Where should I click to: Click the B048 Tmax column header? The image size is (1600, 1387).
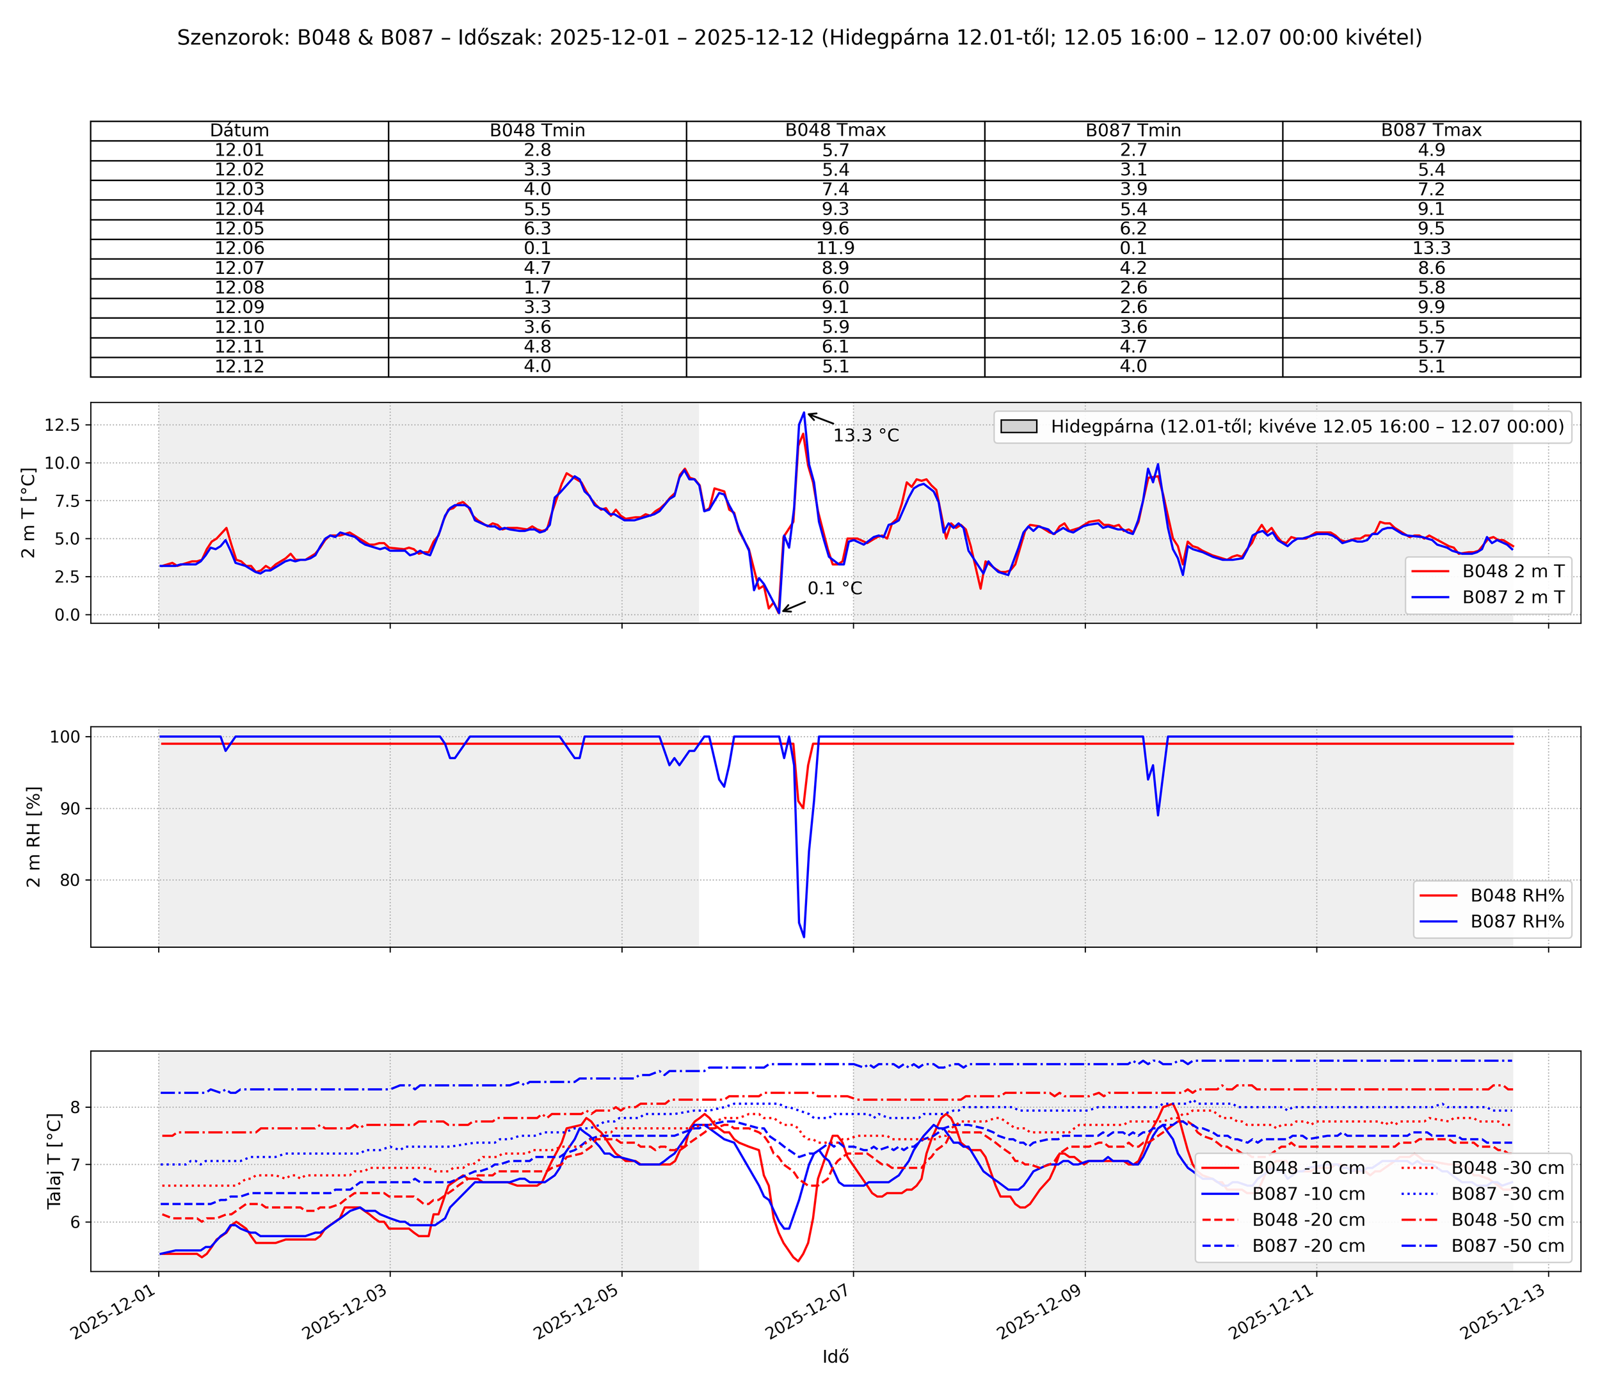pyautogui.click(x=835, y=131)
